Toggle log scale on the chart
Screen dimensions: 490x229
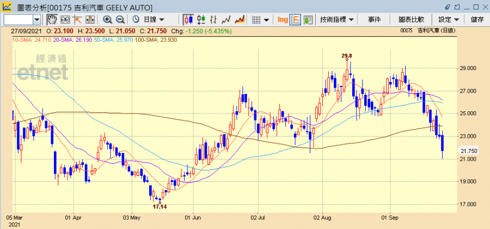[283, 20]
